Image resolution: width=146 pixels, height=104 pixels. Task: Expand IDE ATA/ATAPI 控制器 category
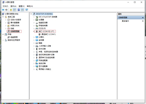[34, 17]
